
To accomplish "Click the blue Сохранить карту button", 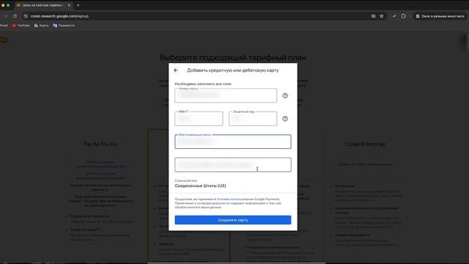I will click(233, 220).
